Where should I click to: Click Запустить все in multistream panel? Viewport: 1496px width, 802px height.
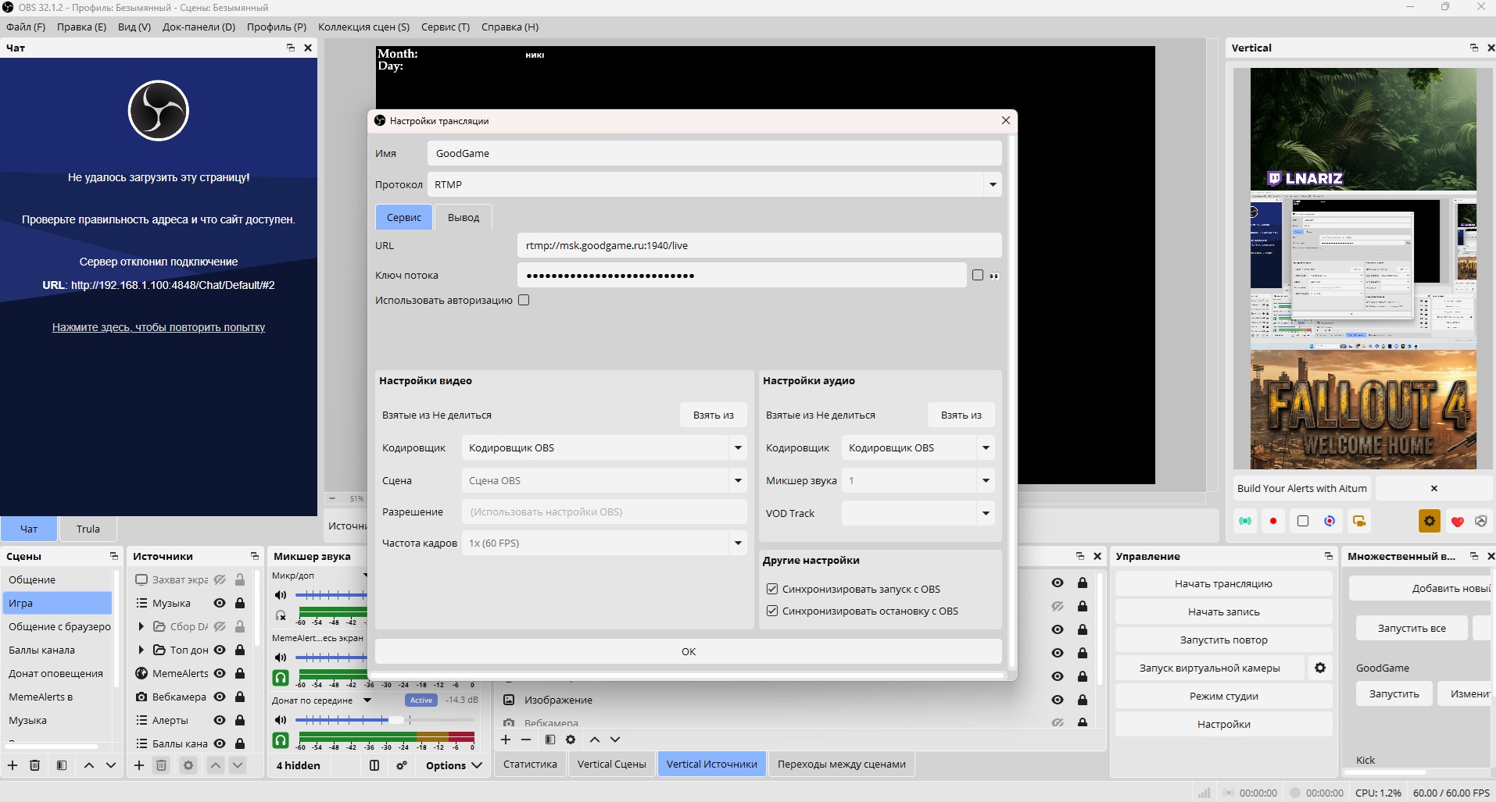[x=1411, y=628]
